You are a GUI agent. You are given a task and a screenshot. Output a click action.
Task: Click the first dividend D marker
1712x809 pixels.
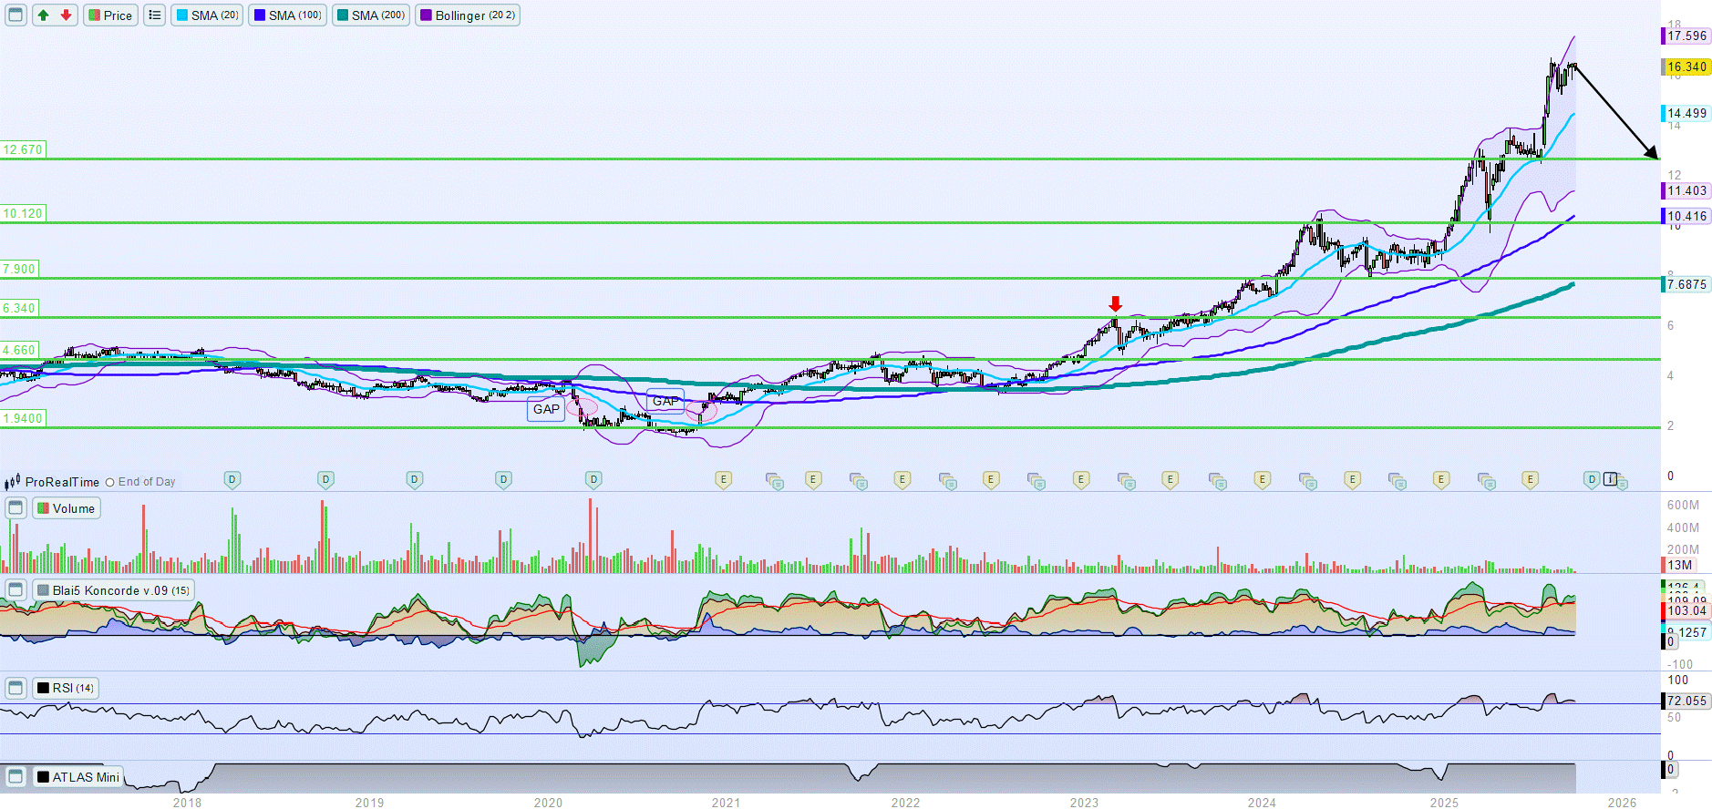232,479
